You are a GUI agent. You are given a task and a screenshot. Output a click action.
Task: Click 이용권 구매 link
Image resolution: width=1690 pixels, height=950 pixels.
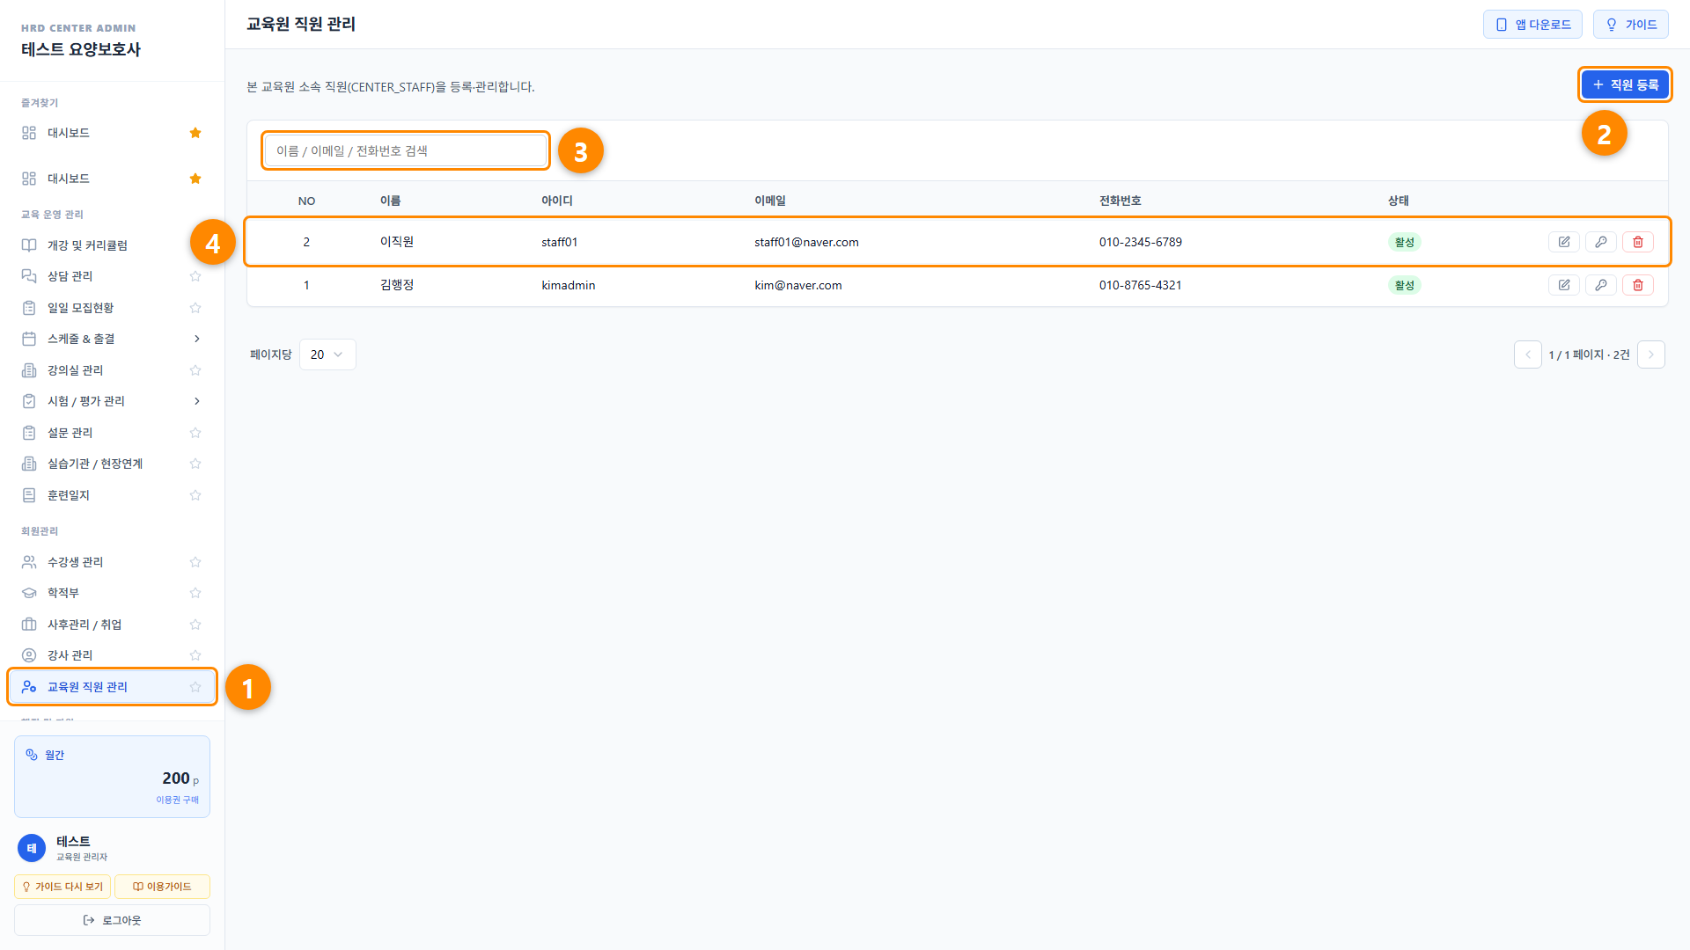click(178, 800)
